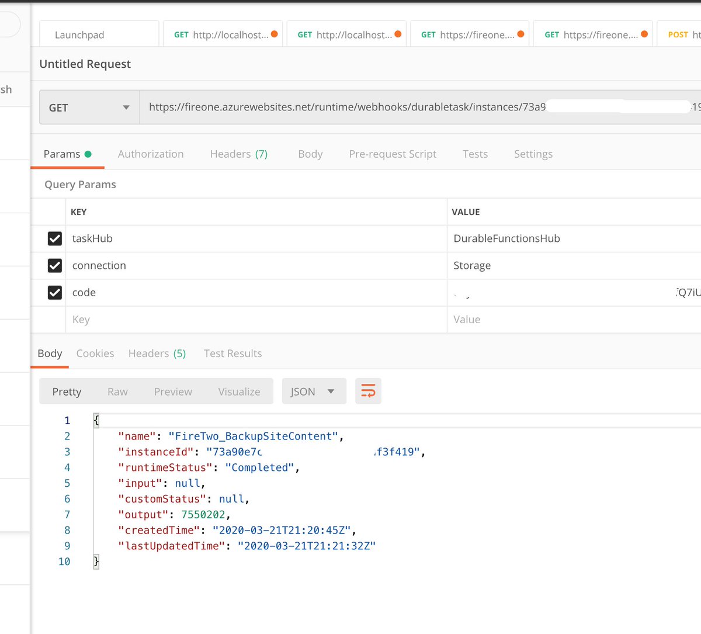Click createdTime value 2020-03-21T21:20:45Z
The width and height of the screenshot is (701, 634).
pyautogui.click(x=282, y=530)
